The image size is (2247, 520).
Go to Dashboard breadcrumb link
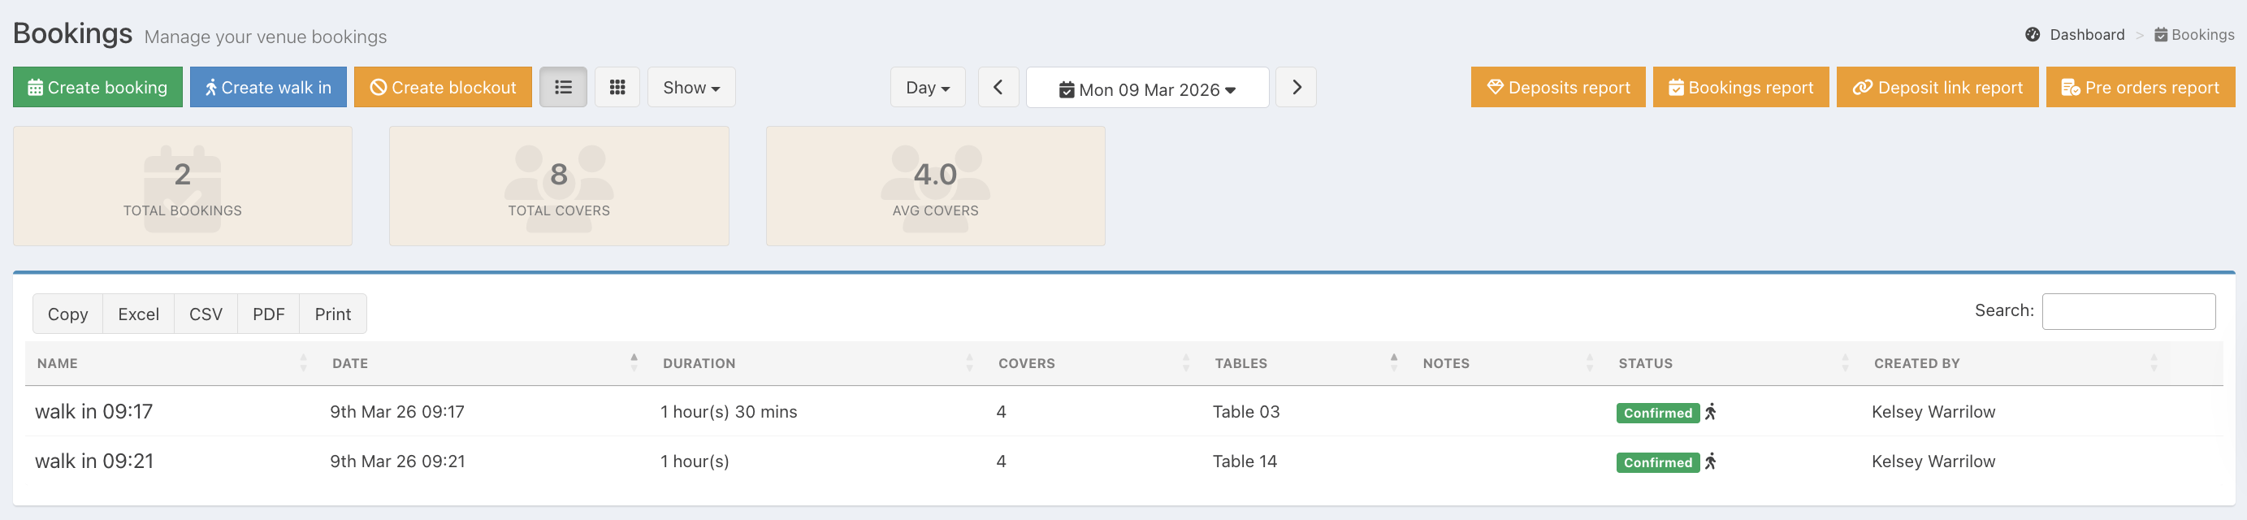pyautogui.click(x=2085, y=35)
